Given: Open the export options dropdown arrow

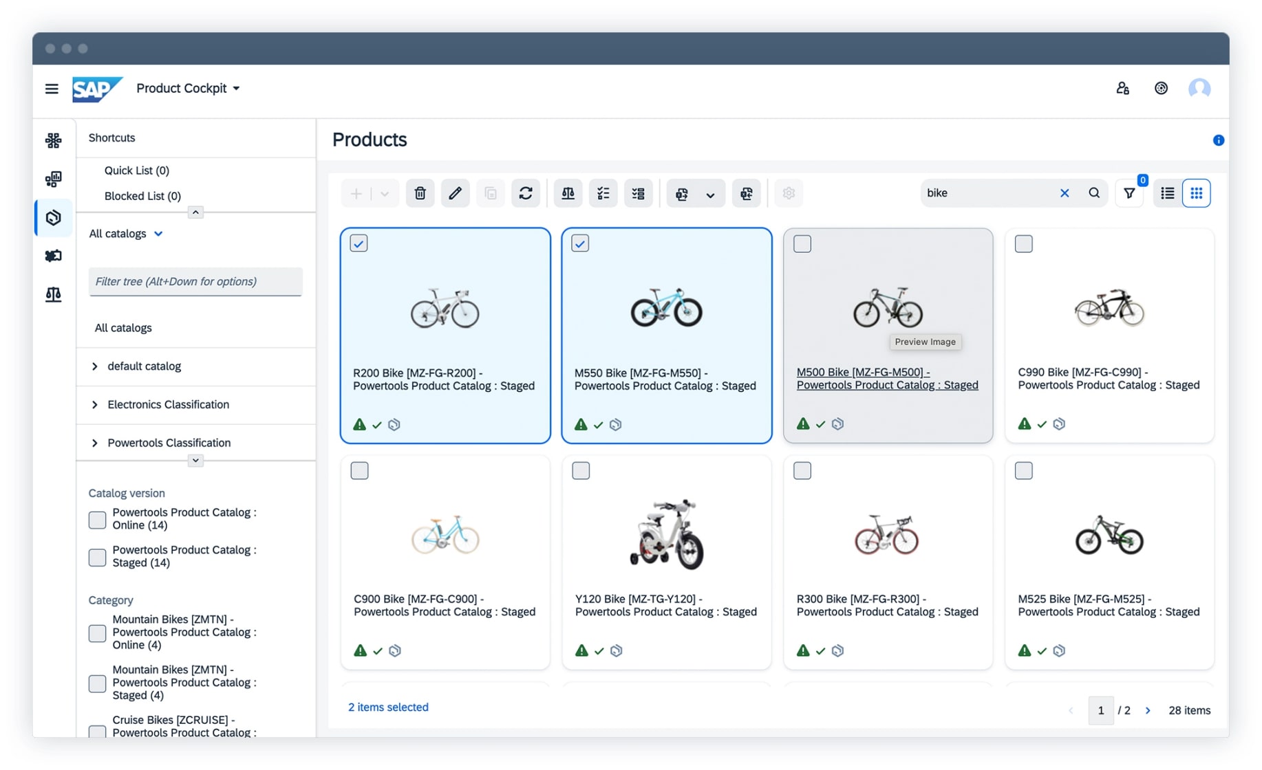Looking at the screenshot, I should (711, 195).
